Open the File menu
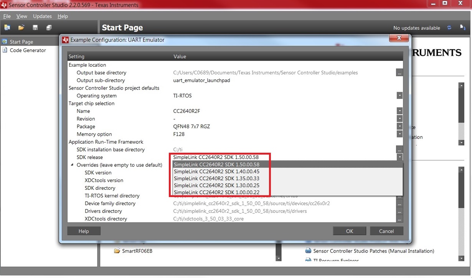The height and width of the screenshot is (278, 472). point(7,16)
